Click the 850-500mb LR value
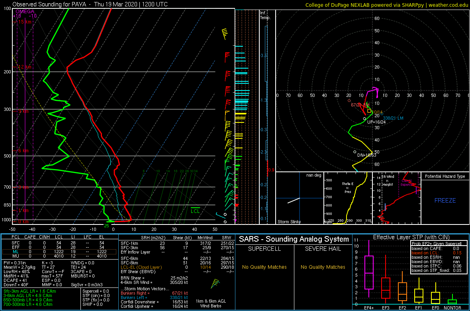The width and height of the screenshot is (470, 311). tap(28, 300)
